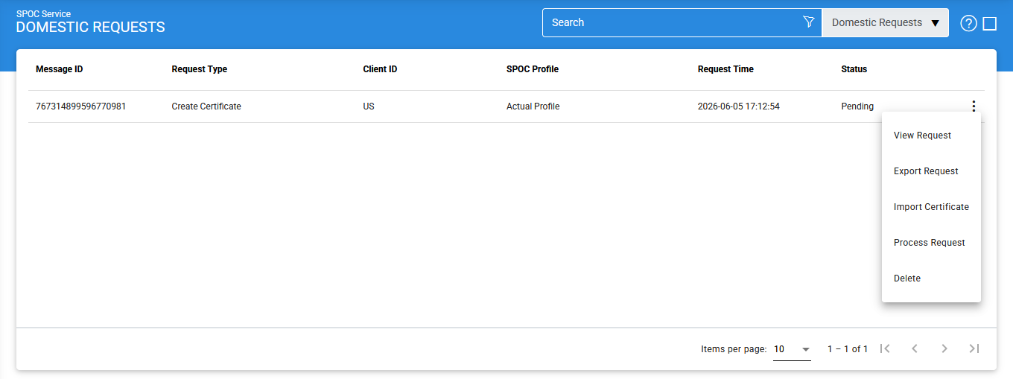1013x379 pixels.
Task: Click the DOMESTIC REQUESTS page title
Action: coord(91,28)
